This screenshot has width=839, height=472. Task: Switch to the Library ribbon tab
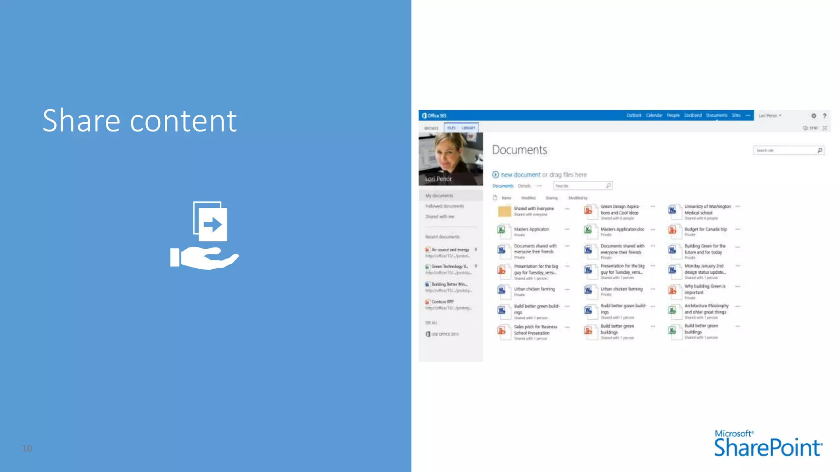point(468,128)
